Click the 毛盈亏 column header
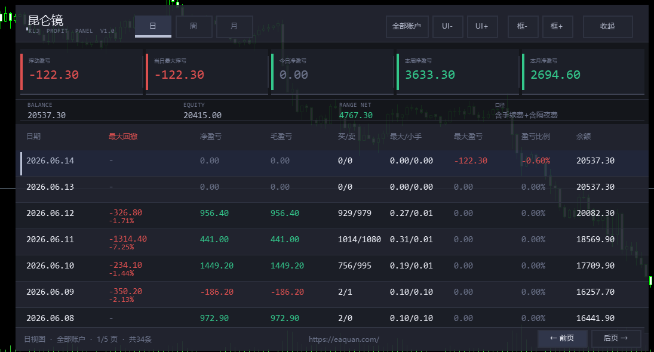 (x=281, y=137)
